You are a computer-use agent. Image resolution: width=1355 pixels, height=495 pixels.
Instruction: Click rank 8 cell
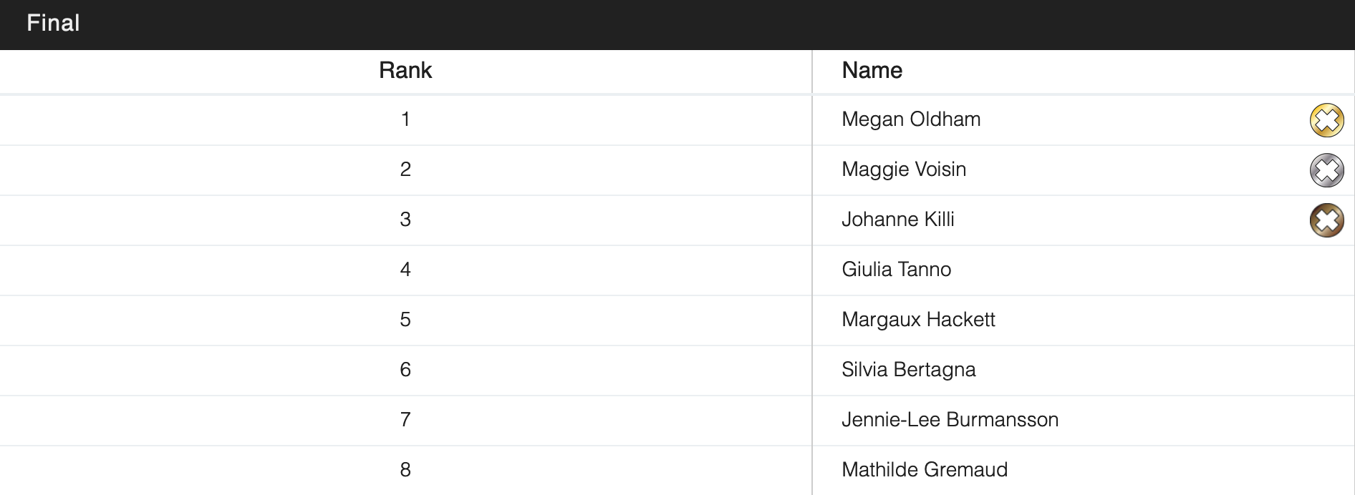pos(405,470)
